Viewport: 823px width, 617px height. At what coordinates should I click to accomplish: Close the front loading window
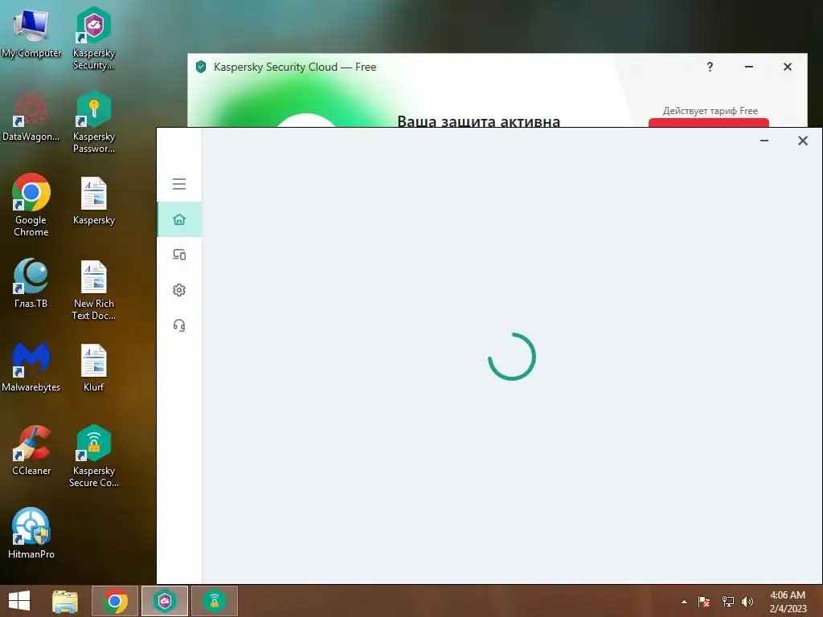(x=803, y=141)
